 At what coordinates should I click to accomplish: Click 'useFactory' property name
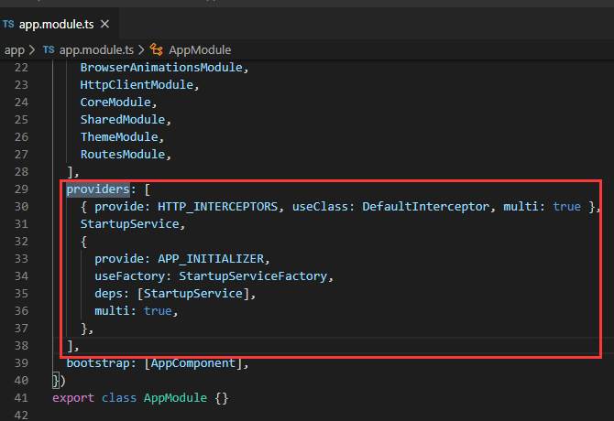click(x=129, y=276)
